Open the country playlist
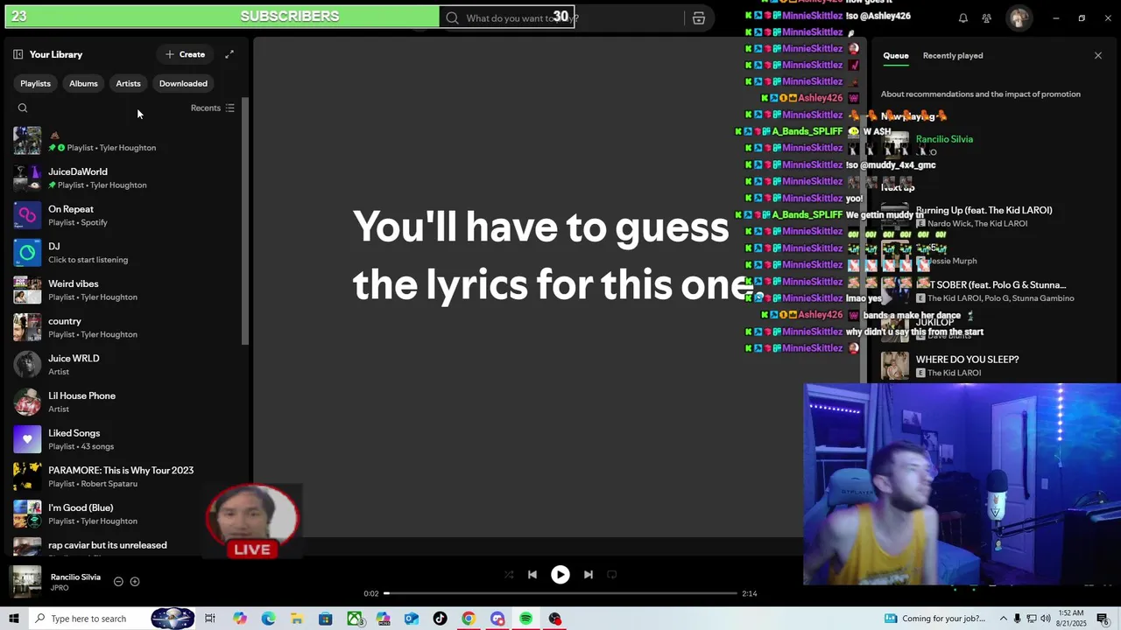The height and width of the screenshot is (630, 1121). coord(126,327)
